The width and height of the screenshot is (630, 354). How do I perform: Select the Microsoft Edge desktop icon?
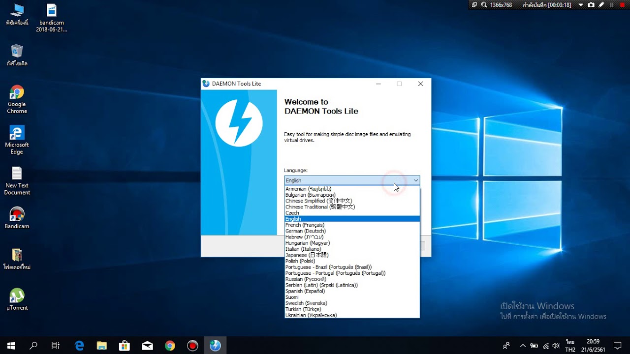(17, 140)
